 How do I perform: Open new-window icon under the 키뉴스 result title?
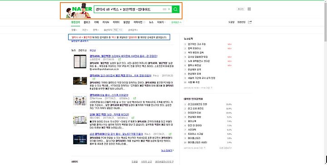pos(94,79)
